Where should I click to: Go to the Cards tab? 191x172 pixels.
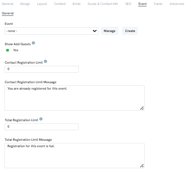pos(158,4)
